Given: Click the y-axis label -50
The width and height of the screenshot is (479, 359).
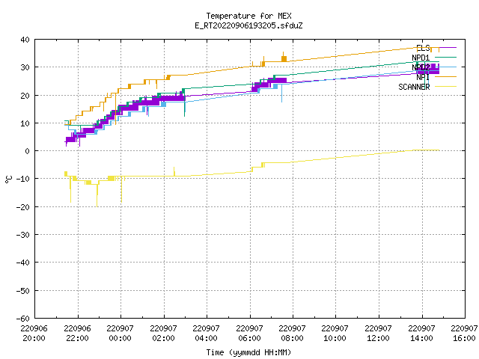Looking at the screenshot, I should pos(23,291).
